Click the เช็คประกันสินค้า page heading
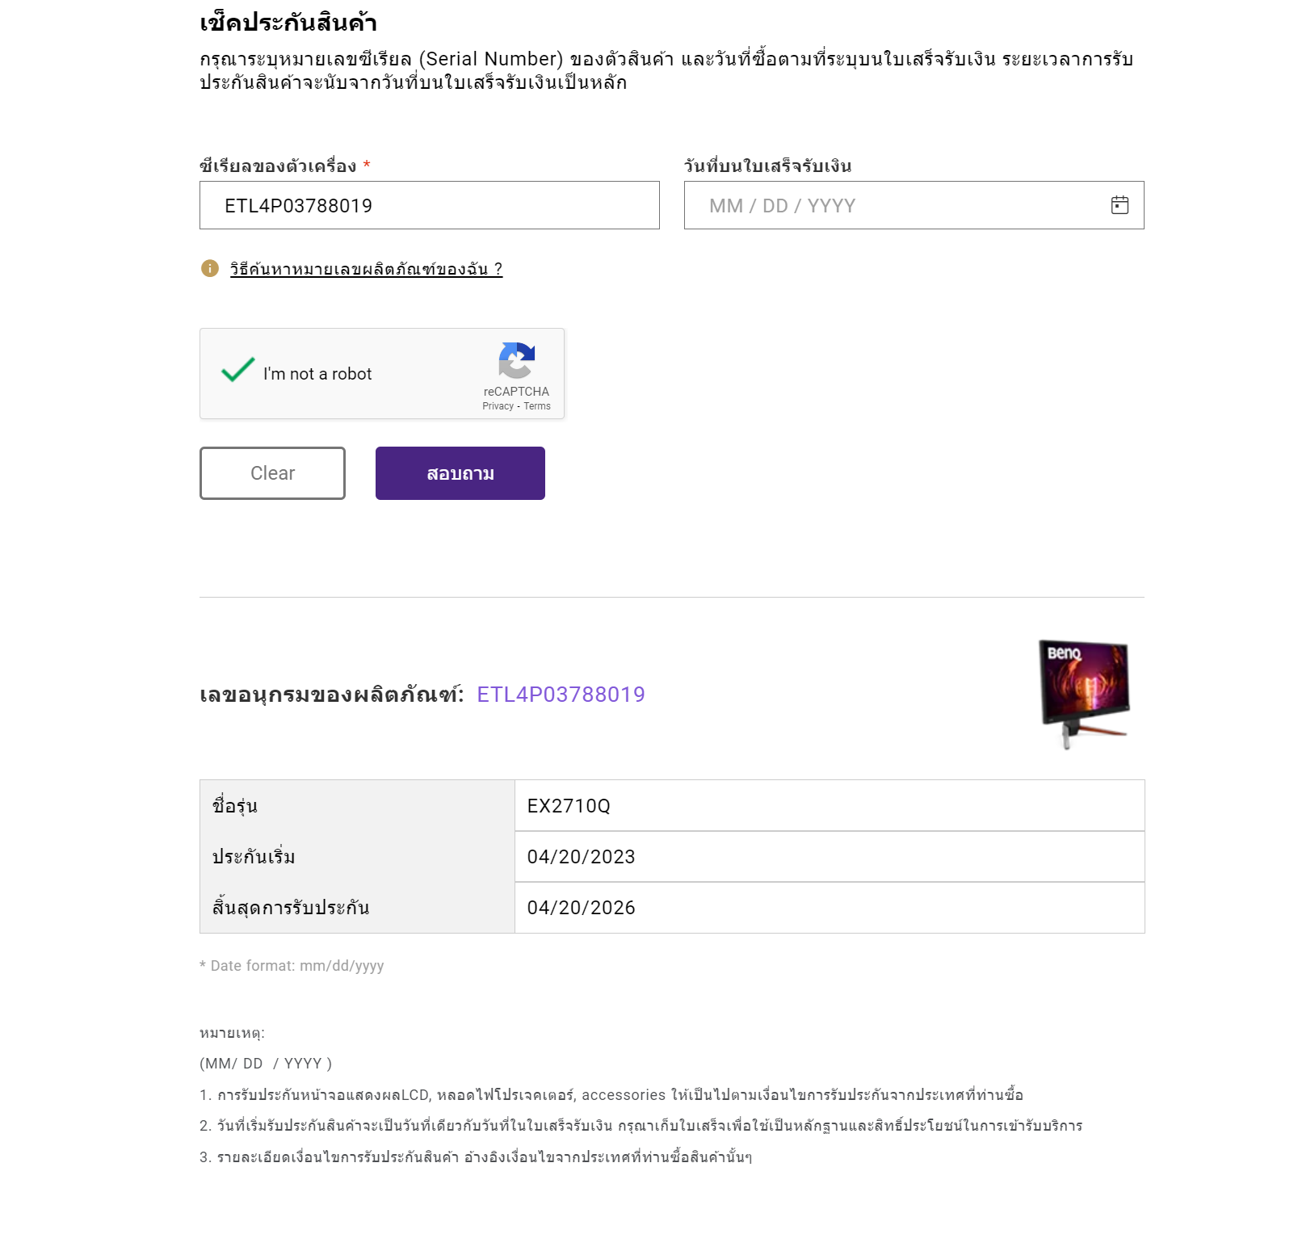 (288, 22)
